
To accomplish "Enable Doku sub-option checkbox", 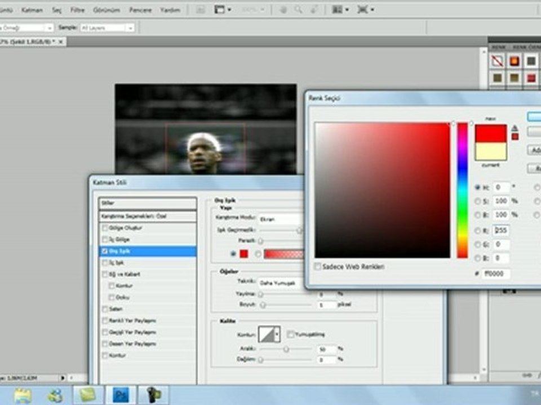I will (x=112, y=297).
